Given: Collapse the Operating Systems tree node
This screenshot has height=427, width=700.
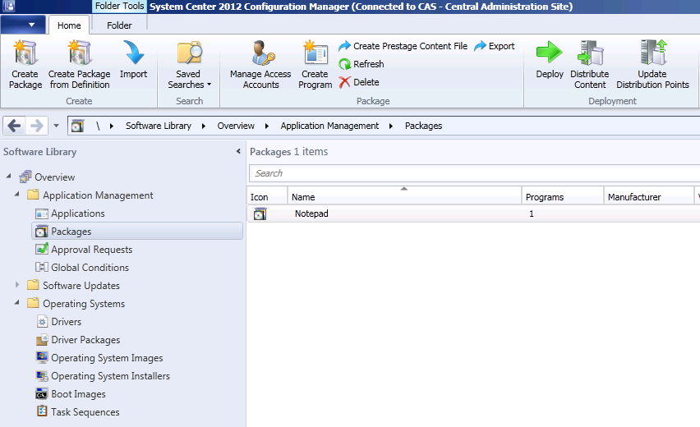Looking at the screenshot, I should pyautogui.click(x=17, y=304).
